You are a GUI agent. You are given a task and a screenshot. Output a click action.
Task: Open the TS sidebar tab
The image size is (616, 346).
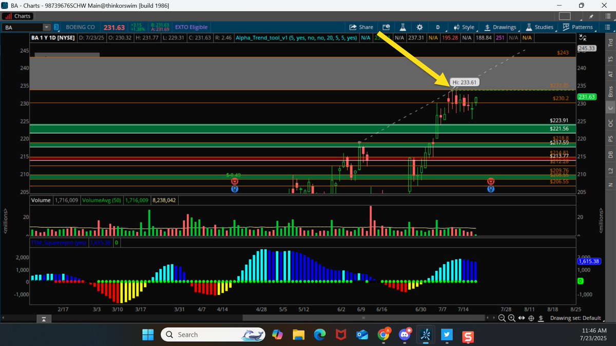[x=610, y=59]
